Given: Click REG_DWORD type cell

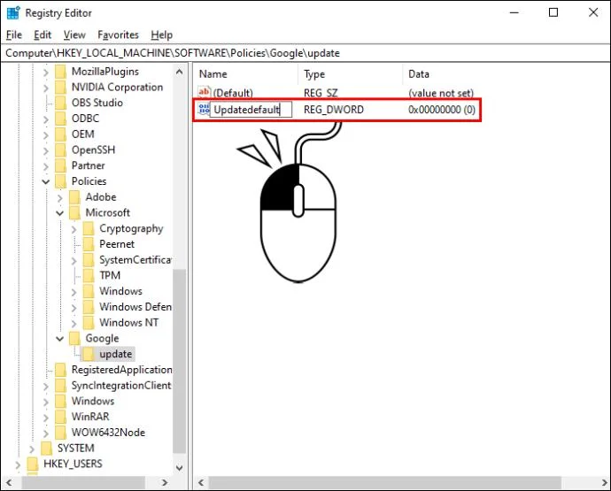Looking at the screenshot, I should (334, 110).
